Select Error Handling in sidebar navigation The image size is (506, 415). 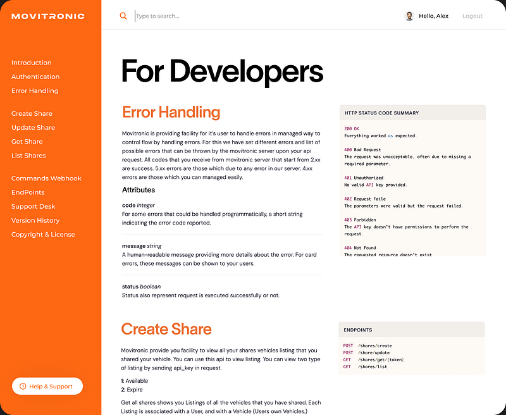click(x=35, y=90)
